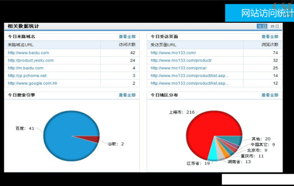
Task: Click the 来路域名URL column header
Action: 21,45
